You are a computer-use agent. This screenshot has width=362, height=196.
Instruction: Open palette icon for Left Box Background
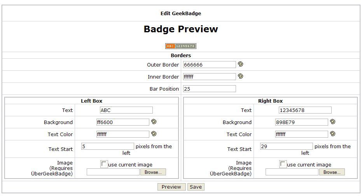[x=154, y=122]
